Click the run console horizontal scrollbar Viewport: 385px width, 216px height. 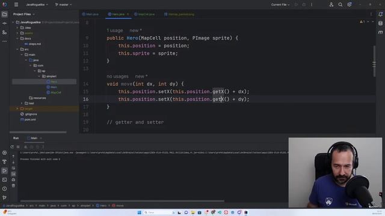coord(122,201)
